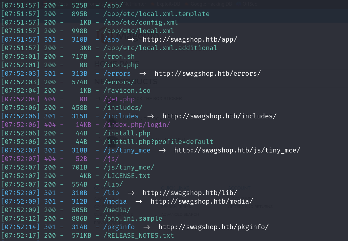Click the /php.ini.sample path

[x=132, y=218]
